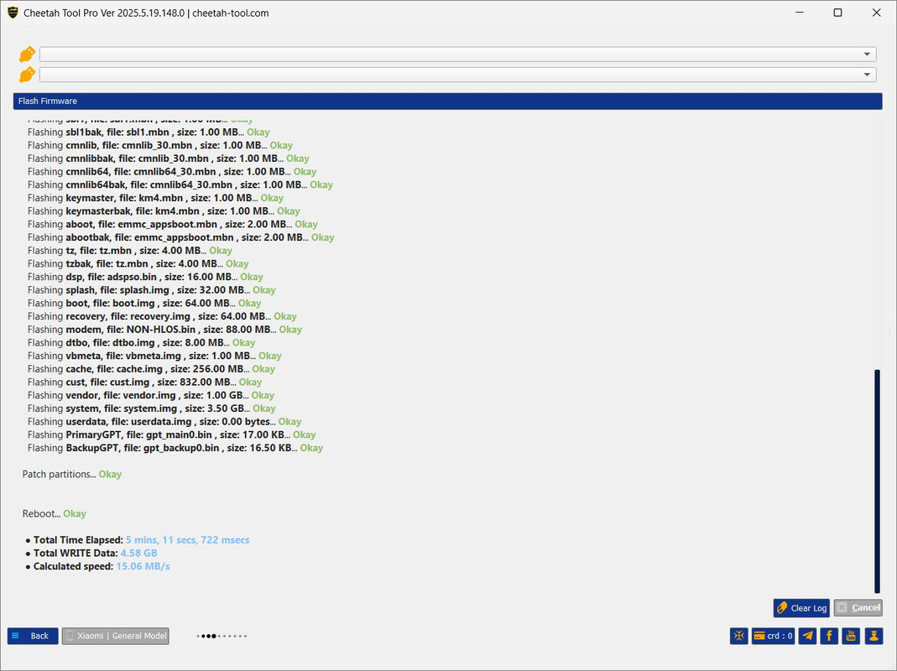897x671 pixels.
Task: Click the Xiaomi | General Model button
Action: [116, 636]
